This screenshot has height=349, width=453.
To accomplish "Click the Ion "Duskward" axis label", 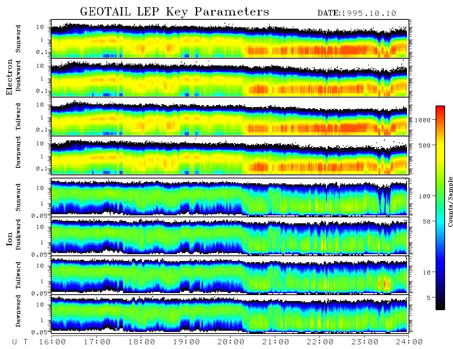I will (18, 235).
